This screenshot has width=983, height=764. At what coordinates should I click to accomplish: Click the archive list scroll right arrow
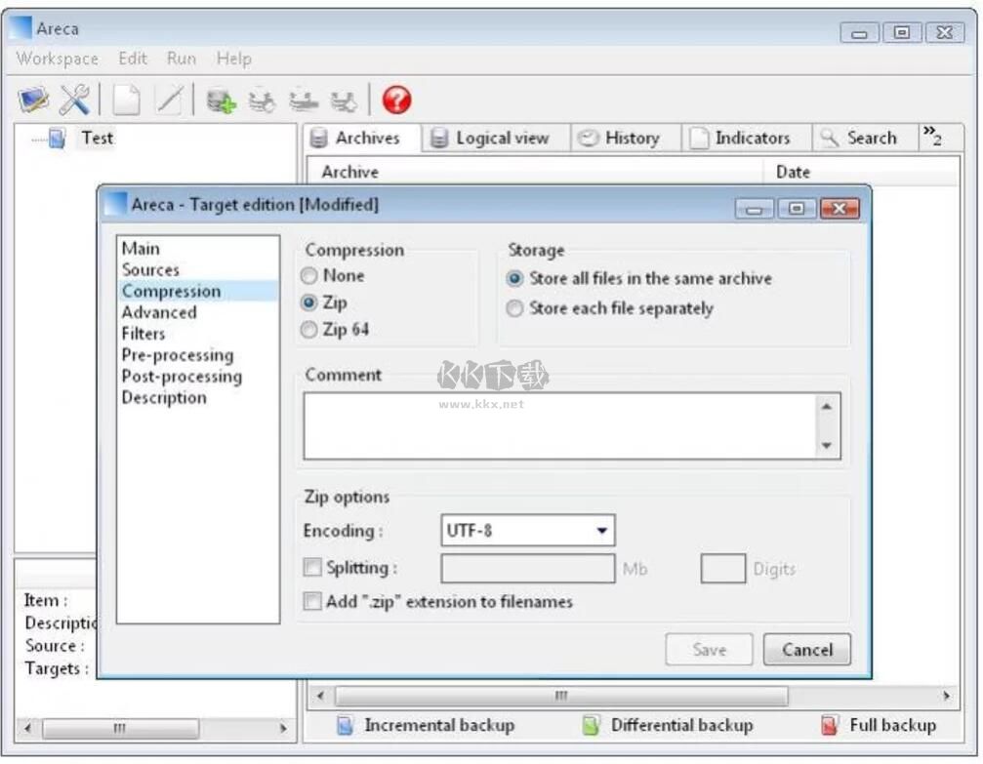click(x=946, y=696)
